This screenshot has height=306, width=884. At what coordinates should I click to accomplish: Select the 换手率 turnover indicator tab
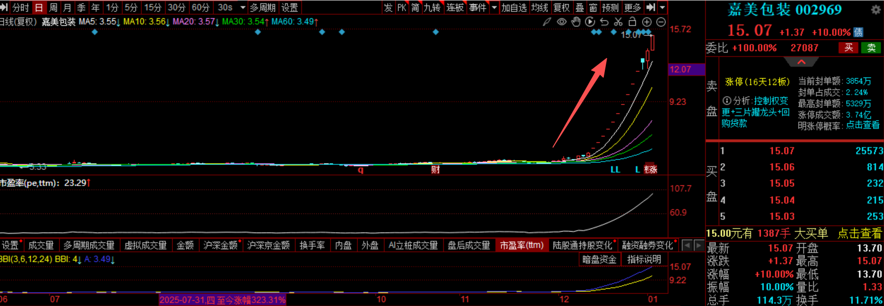(312, 245)
